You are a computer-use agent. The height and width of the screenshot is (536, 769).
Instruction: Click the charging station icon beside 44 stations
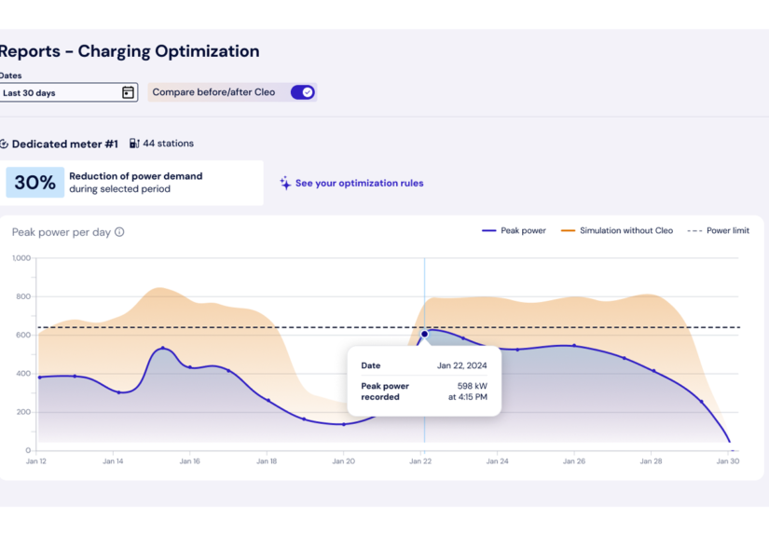pyautogui.click(x=134, y=144)
